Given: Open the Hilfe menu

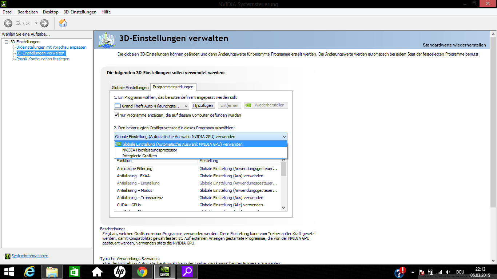Looking at the screenshot, I should (106, 12).
